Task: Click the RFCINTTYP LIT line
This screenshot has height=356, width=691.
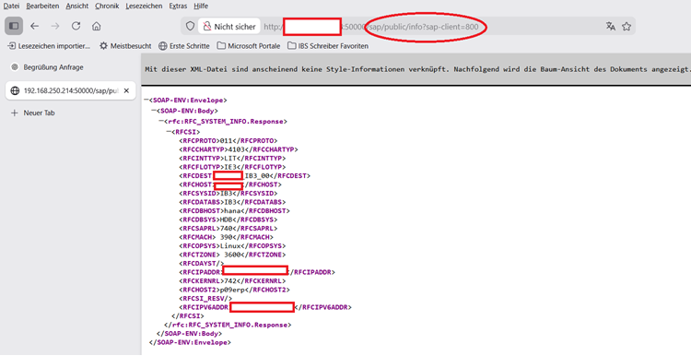Action: click(232, 158)
